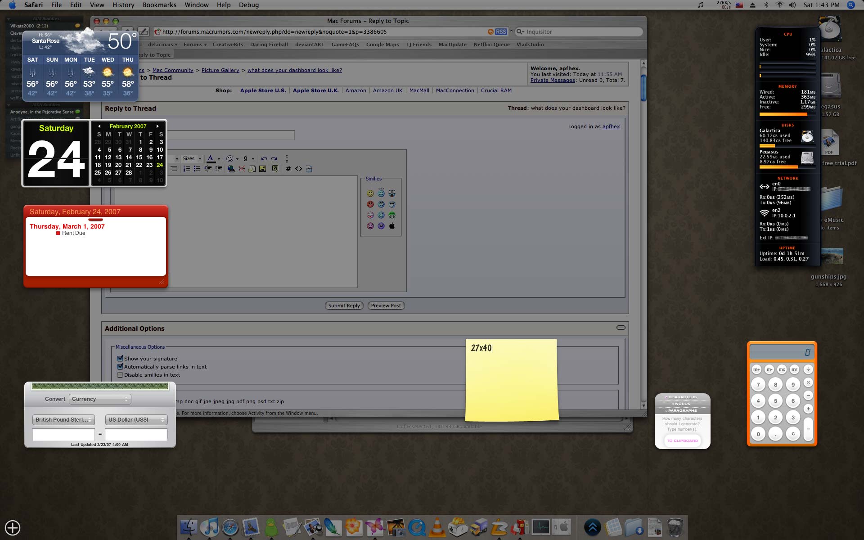The height and width of the screenshot is (540, 864).
Task: Click the Decrease Indent toolbar icon
Action: [208, 169]
